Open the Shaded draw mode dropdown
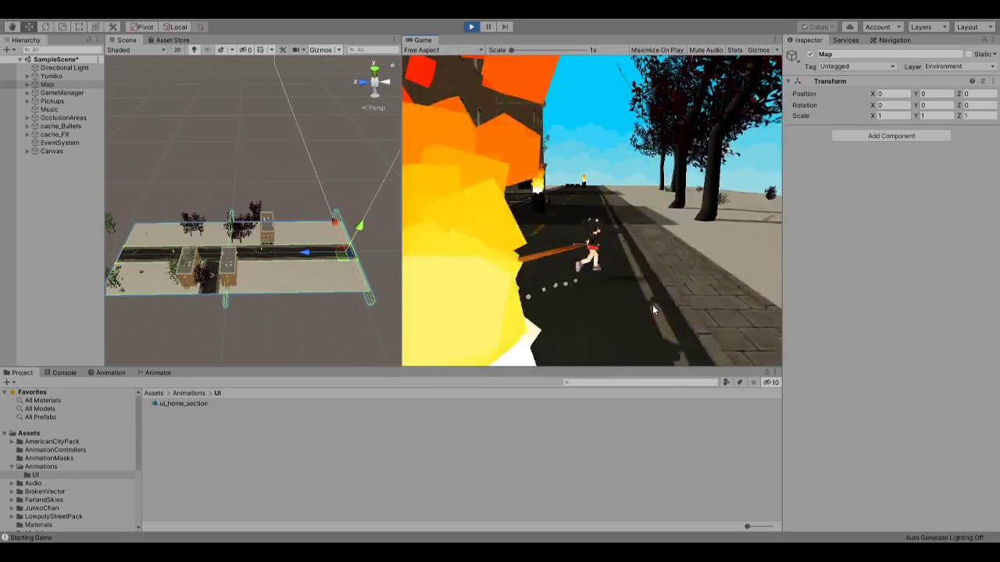 coord(137,50)
